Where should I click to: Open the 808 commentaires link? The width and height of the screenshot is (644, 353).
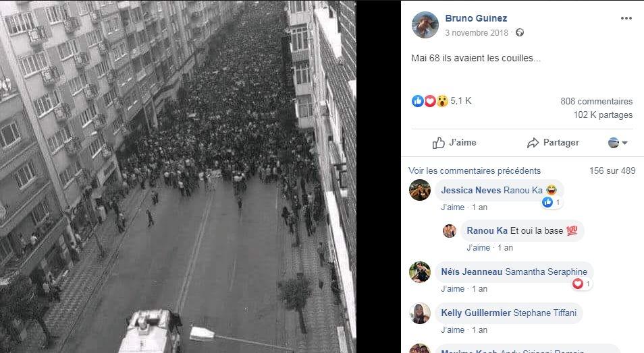[596, 101]
